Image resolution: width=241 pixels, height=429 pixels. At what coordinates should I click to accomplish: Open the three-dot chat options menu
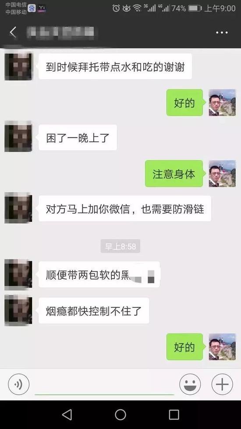222,32
